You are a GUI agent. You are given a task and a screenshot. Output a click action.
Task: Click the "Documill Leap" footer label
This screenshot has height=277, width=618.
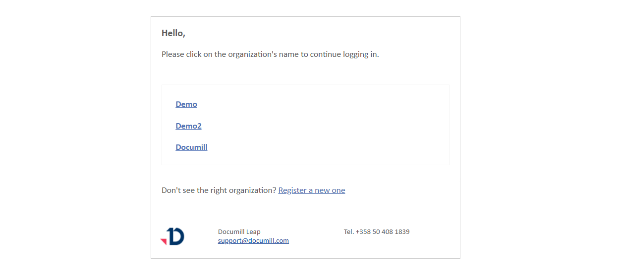(239, 232)
